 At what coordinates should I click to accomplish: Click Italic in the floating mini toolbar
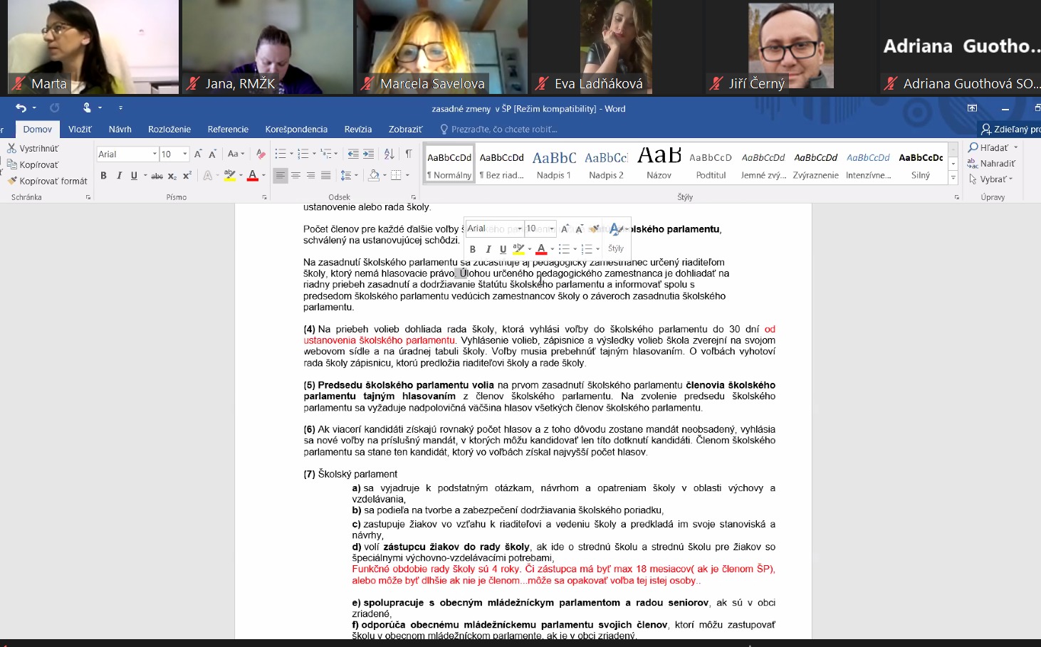(488, 249)
